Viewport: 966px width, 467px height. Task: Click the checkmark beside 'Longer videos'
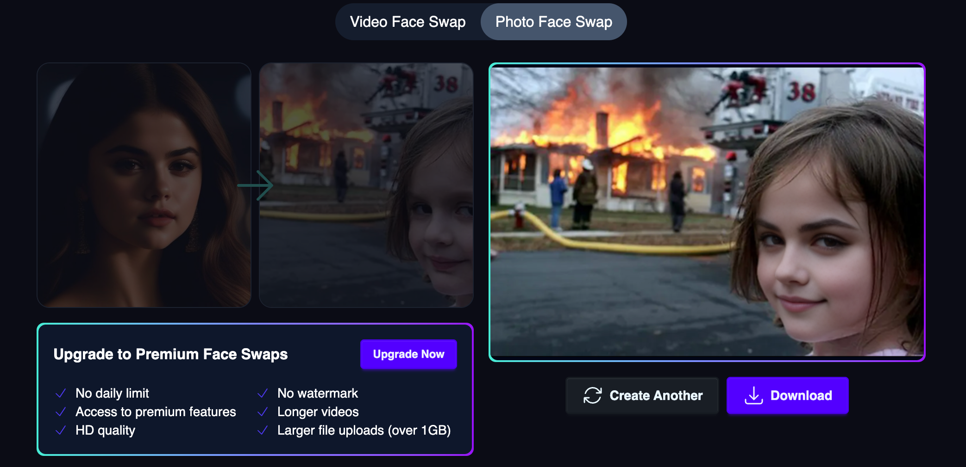pyautogui.click(x=263, y=412)
